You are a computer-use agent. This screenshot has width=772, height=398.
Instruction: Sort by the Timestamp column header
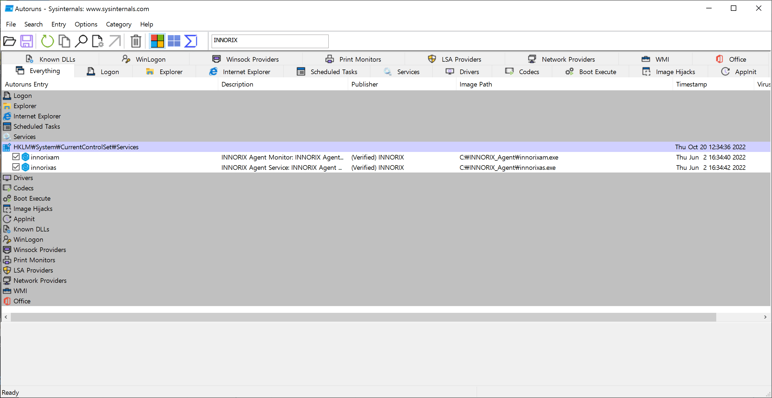[691, 84]
